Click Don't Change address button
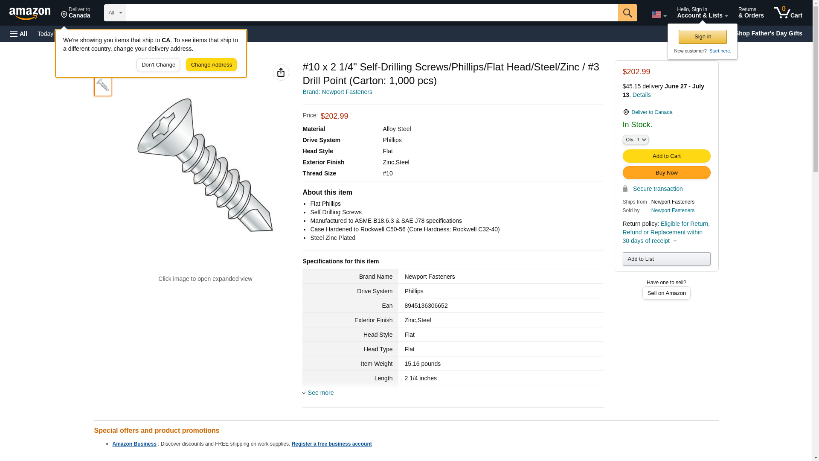 click(158, 65)
